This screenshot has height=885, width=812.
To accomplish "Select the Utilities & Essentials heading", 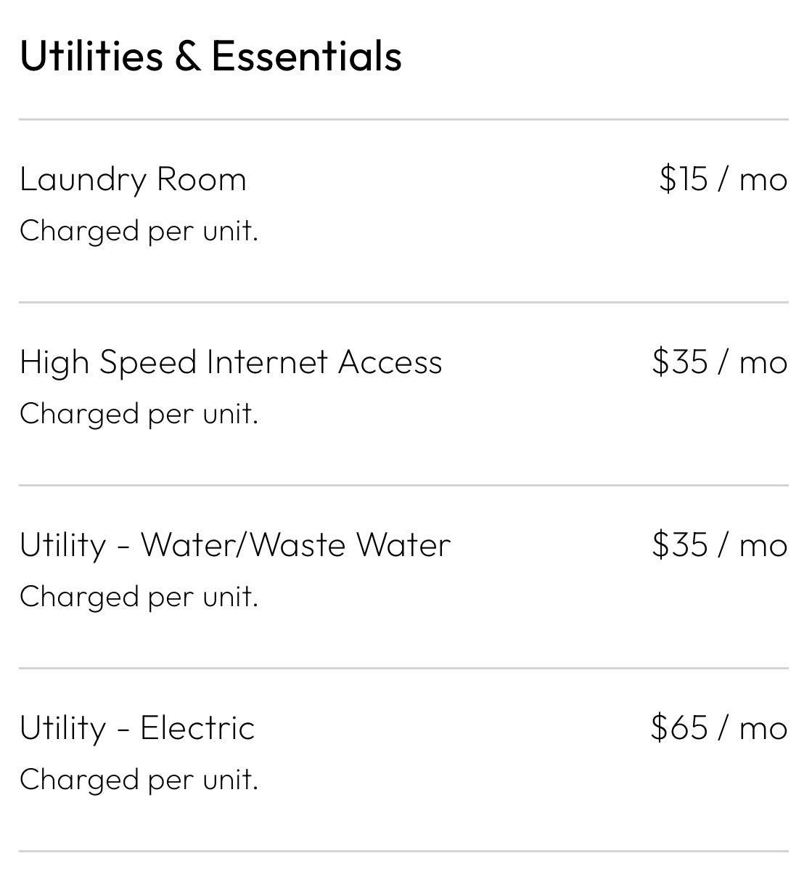I will (x=210, y=55).
